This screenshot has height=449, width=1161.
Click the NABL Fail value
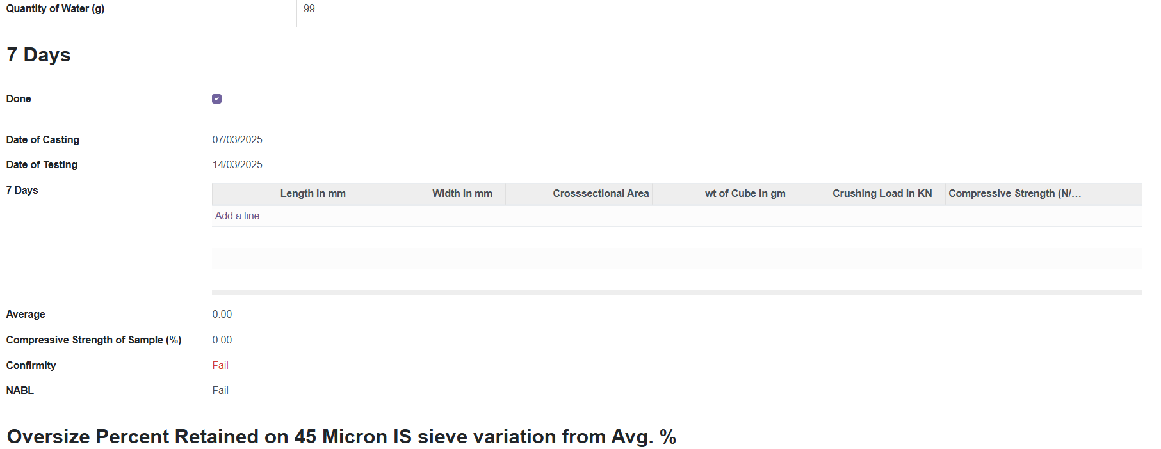220,391
